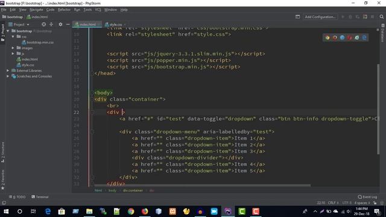Open Firefox from the Windows taskbar

point(145,212)
